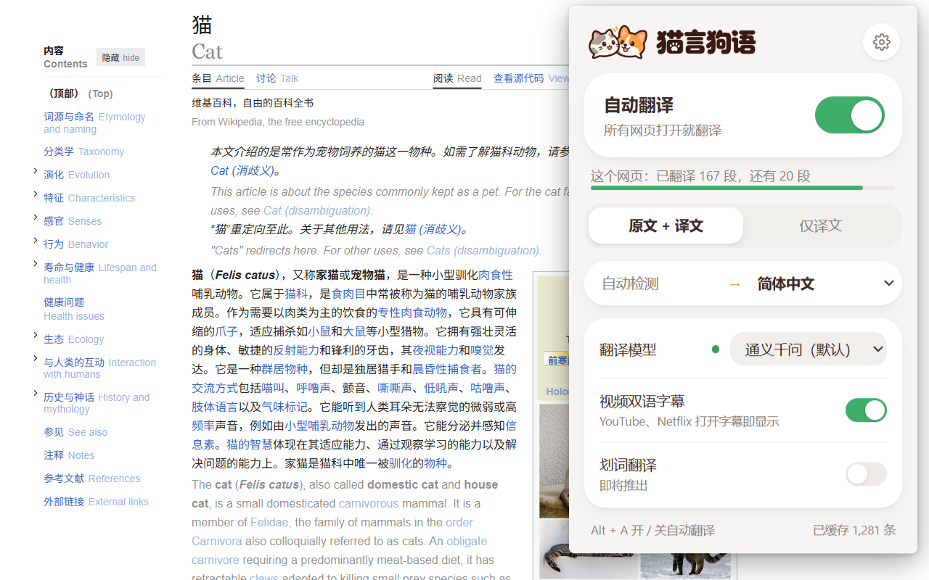929x580 pixels.
Task: Expand the 历史与神话 History section
Action: coord(36,394)
